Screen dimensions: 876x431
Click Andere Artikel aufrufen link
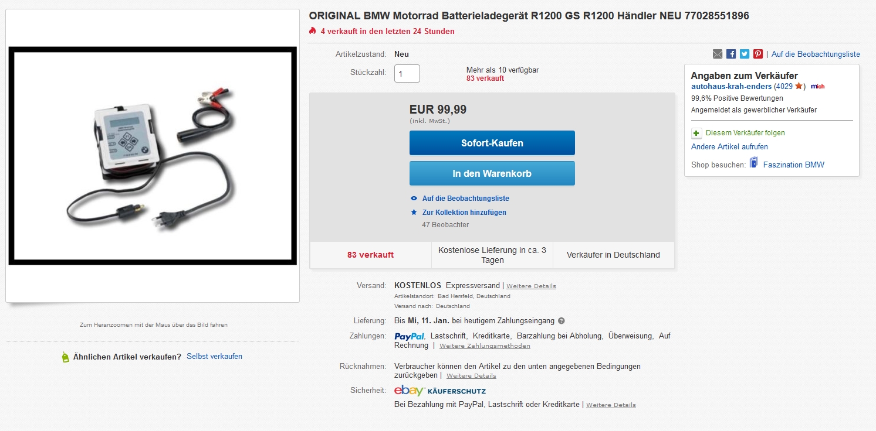pos(729,147)
